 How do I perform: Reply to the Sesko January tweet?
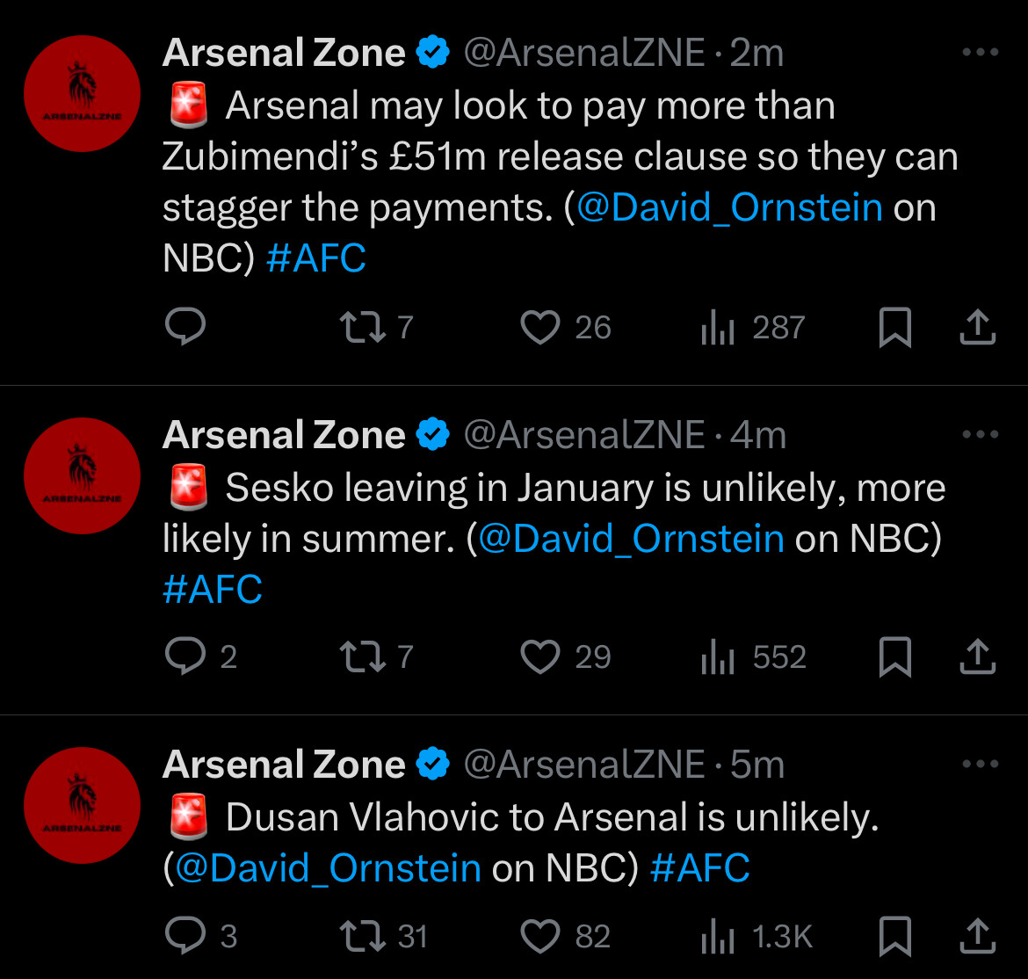tap(185, 657)
